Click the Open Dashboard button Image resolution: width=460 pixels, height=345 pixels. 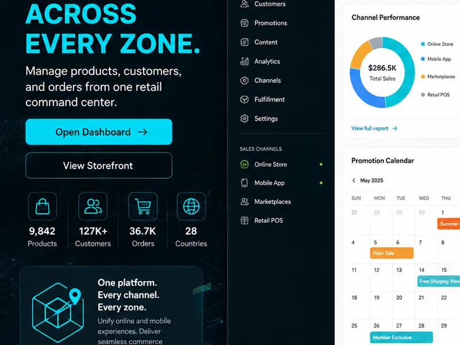click(99, 132)
